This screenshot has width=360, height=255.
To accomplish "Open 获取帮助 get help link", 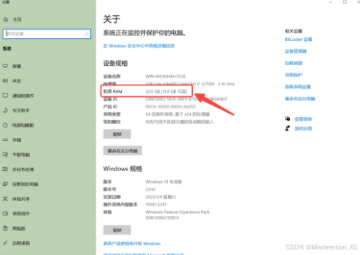I will (x=303, y=119).
